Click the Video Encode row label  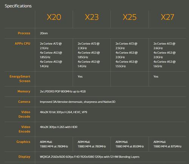(25, 129)
